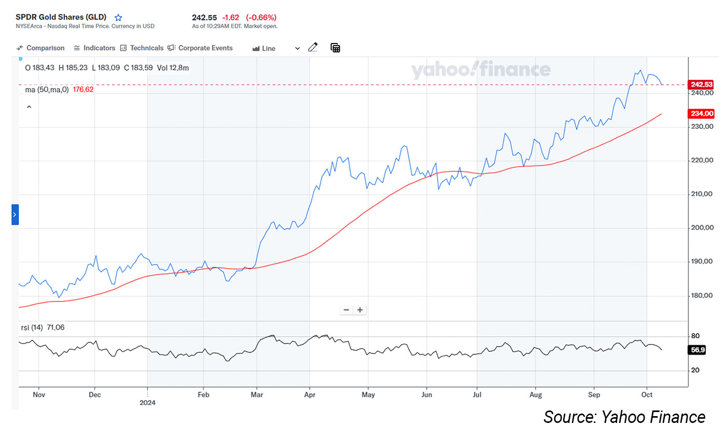
Task: Collapse indicator legend with caret arrow
Action: click(x=29, y=107)
